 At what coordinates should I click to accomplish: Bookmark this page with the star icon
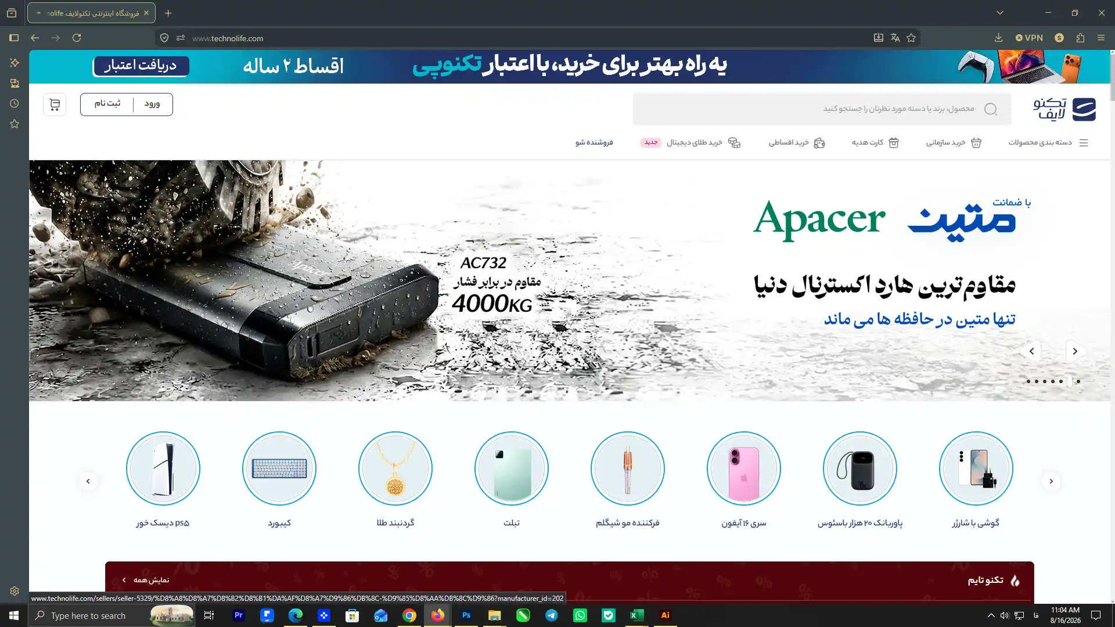tap(911, 38)
